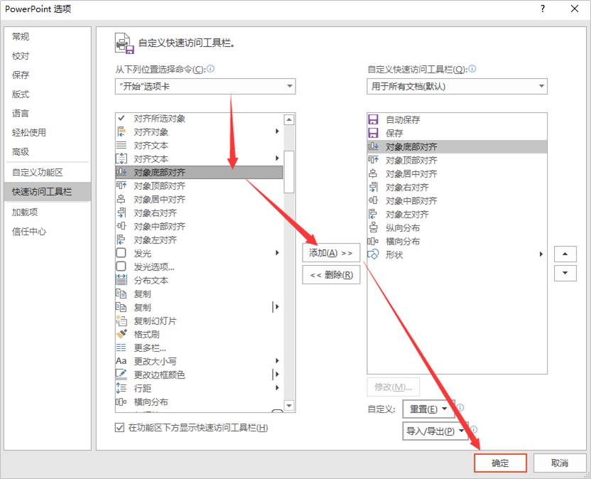Click command list scrollbar down arrow
This screenshot has height=479, width=591.
click(289, 406)
